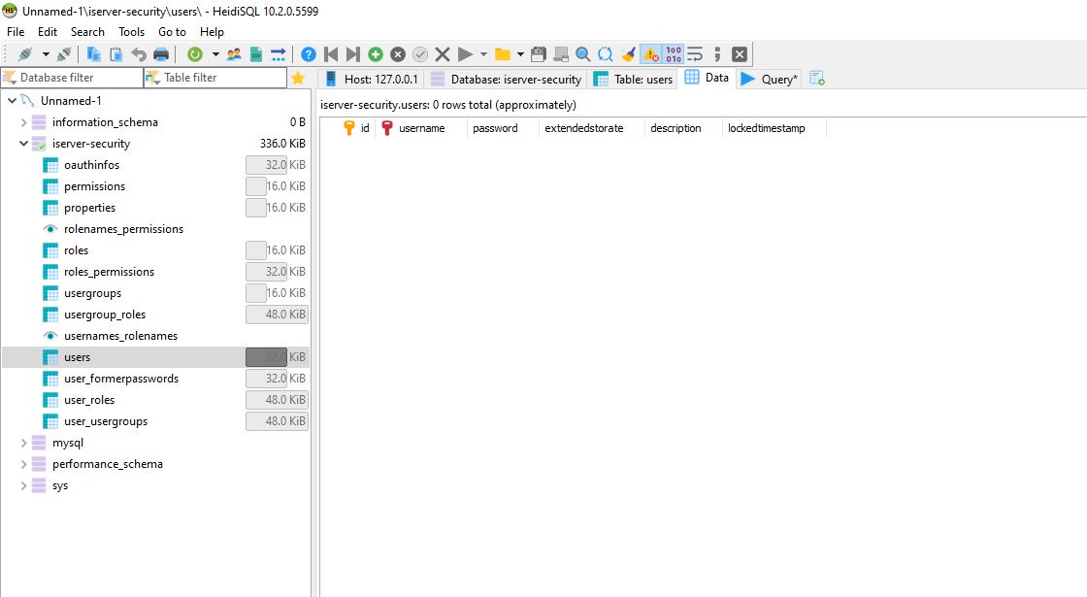
Task: Click the toolbar close tab X icon
Action: pyautogui.click(x=740, y=54)
